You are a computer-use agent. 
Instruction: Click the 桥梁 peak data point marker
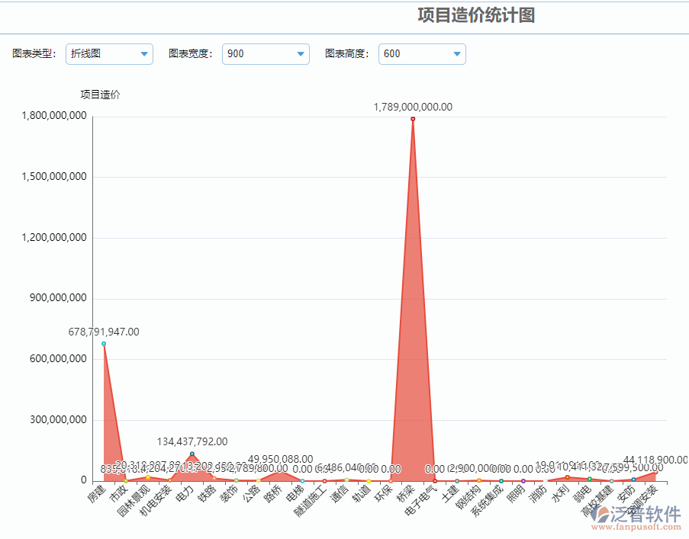[x=413, y=119]
